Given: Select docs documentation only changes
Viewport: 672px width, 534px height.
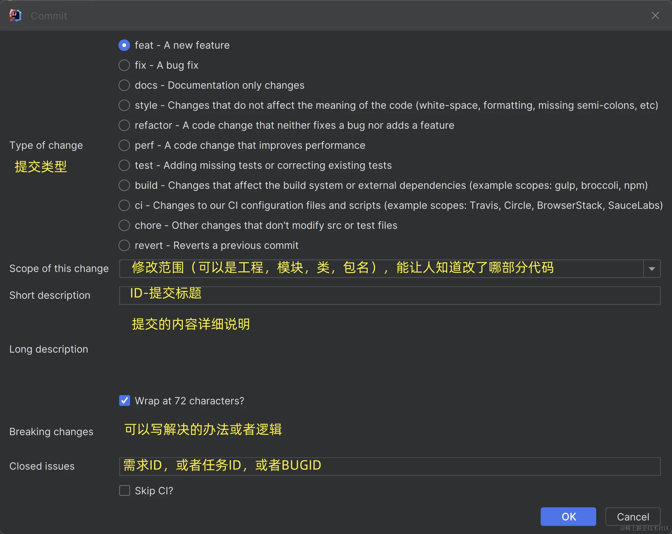Looking at the screenshot, I should click(x=124, y=85).
